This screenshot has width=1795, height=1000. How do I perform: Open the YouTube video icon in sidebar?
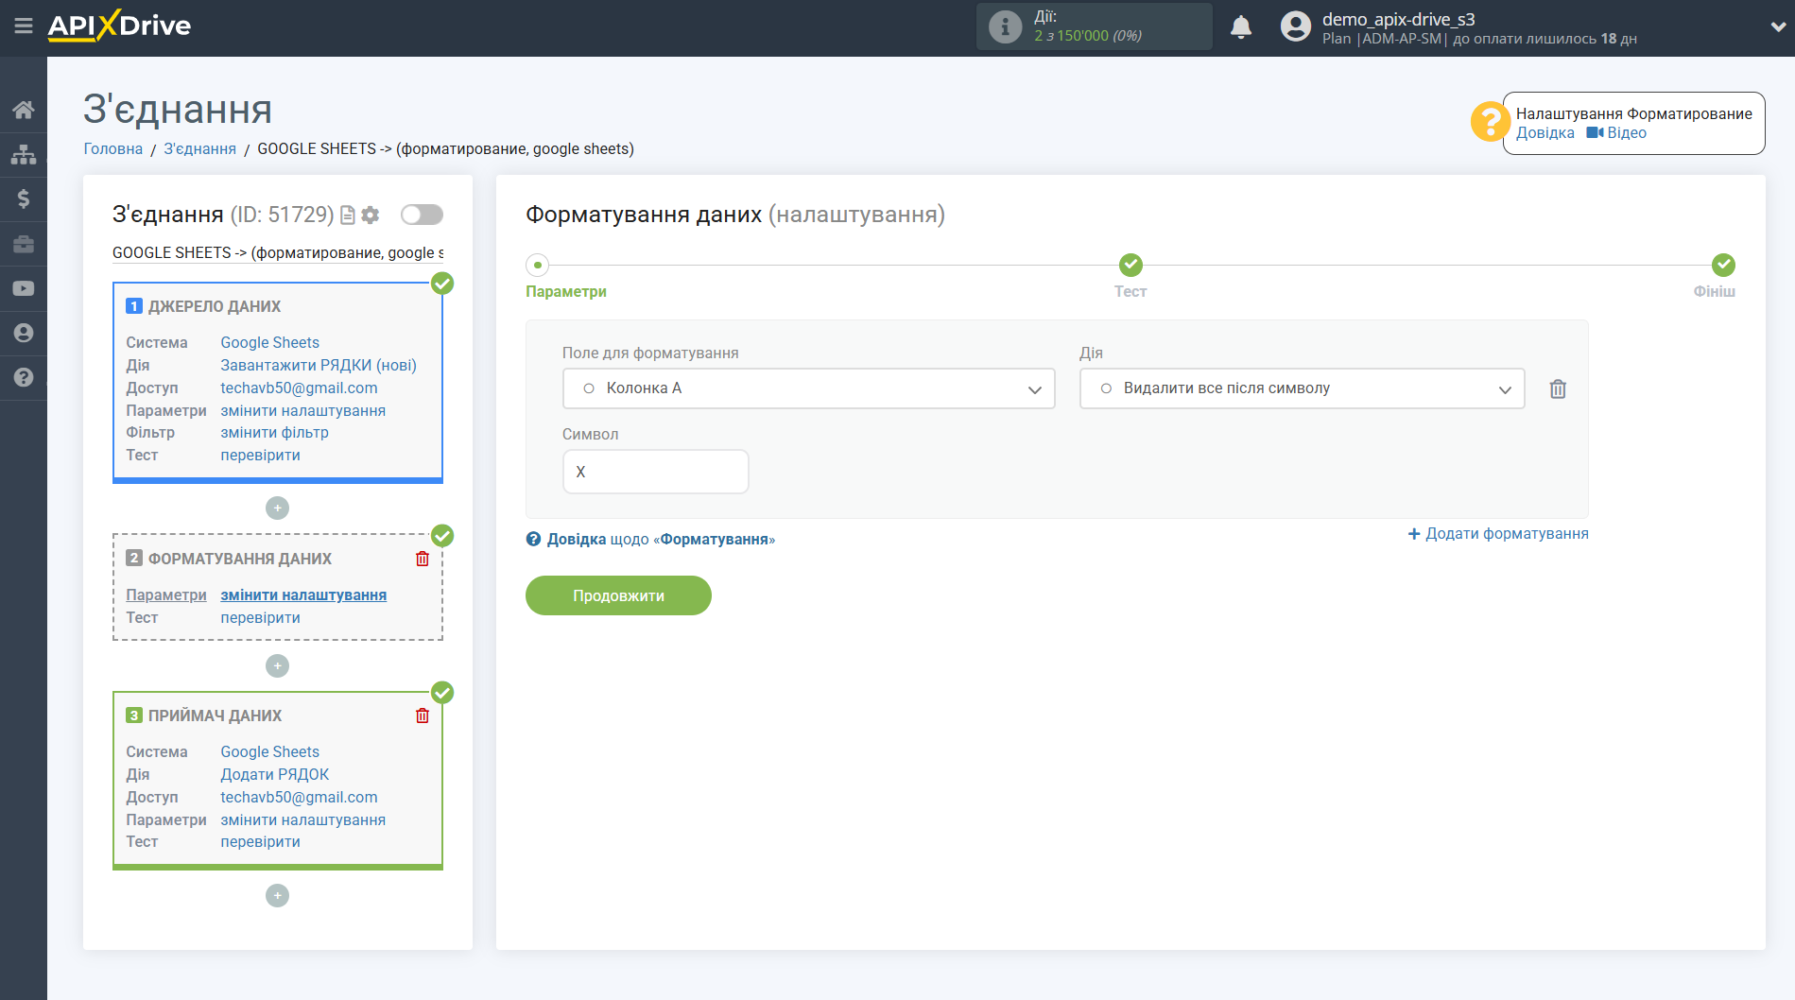(24, 288)
